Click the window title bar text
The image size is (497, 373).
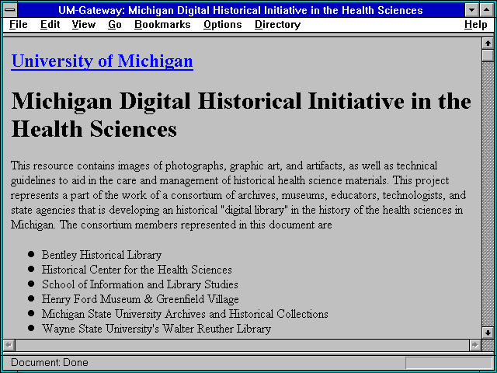coord(241,10)
